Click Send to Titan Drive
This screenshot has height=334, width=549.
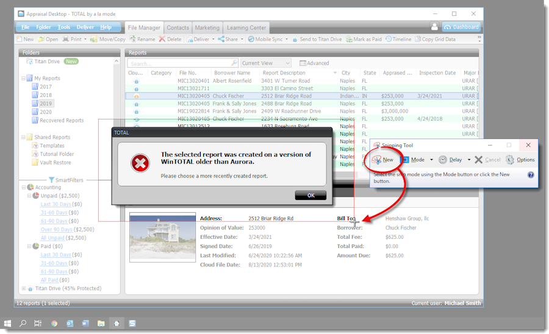[x=317, y=39]
